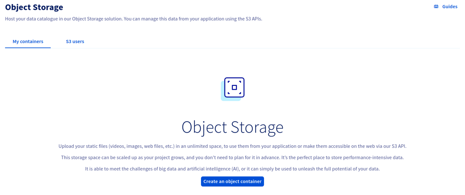Click the 'Host your data catalogue' subtitle text
465x195 pixels.
point(134,19)
